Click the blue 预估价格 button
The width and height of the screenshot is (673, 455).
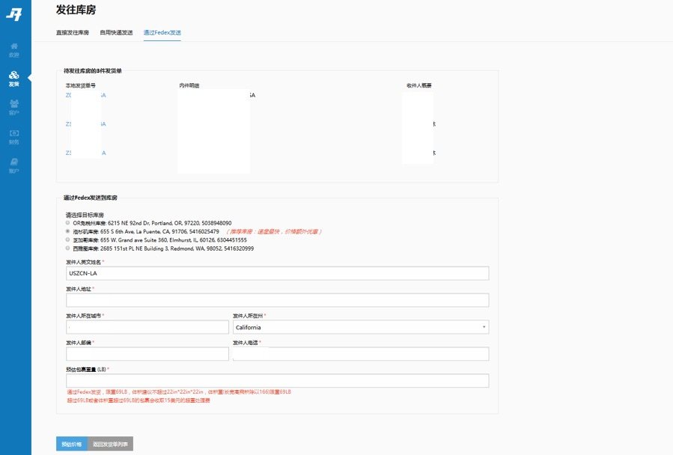coord(71,444)
